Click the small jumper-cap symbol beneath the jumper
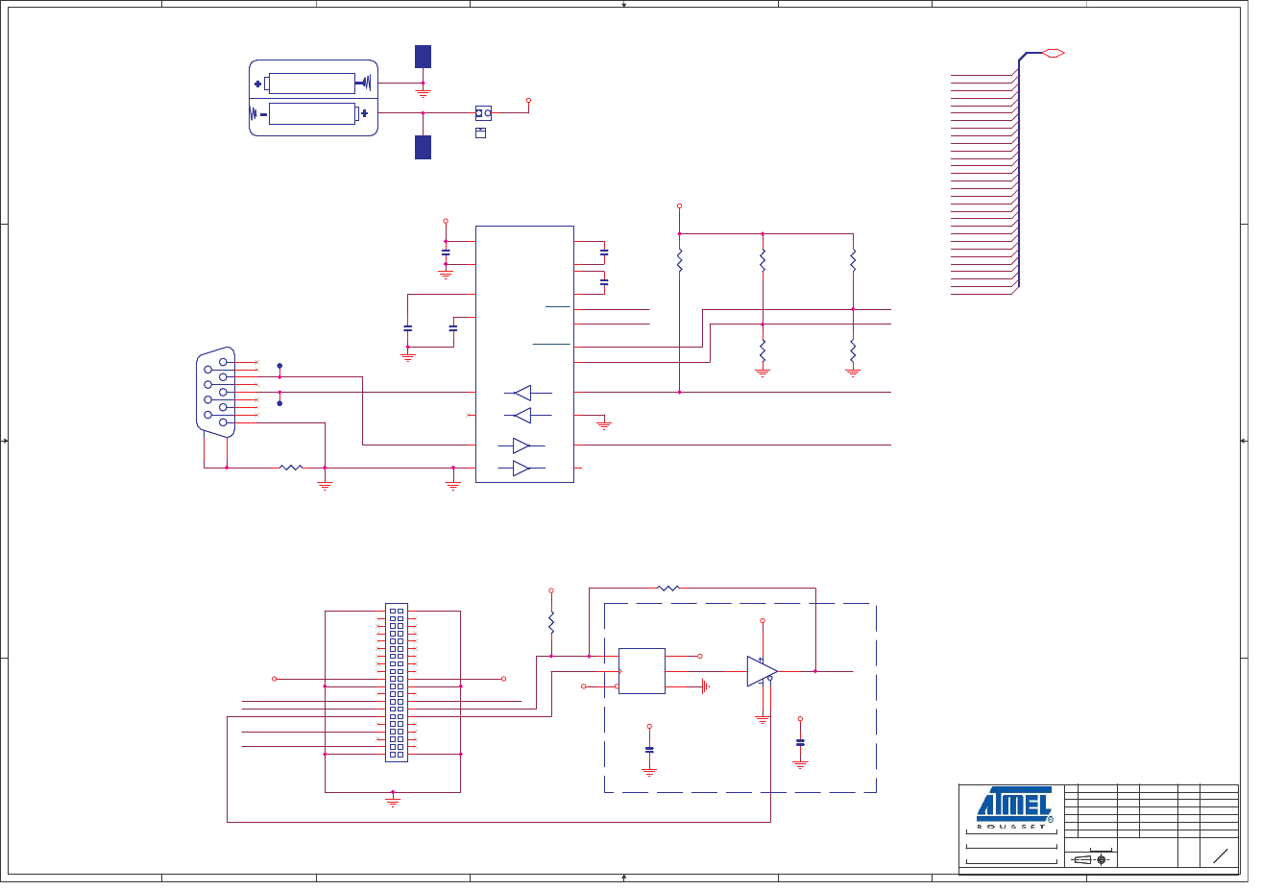Screen dimensions: 1261x890 481,132
